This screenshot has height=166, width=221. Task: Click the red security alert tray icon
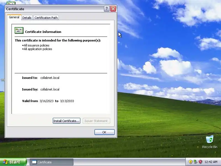(x=200, y=162)
